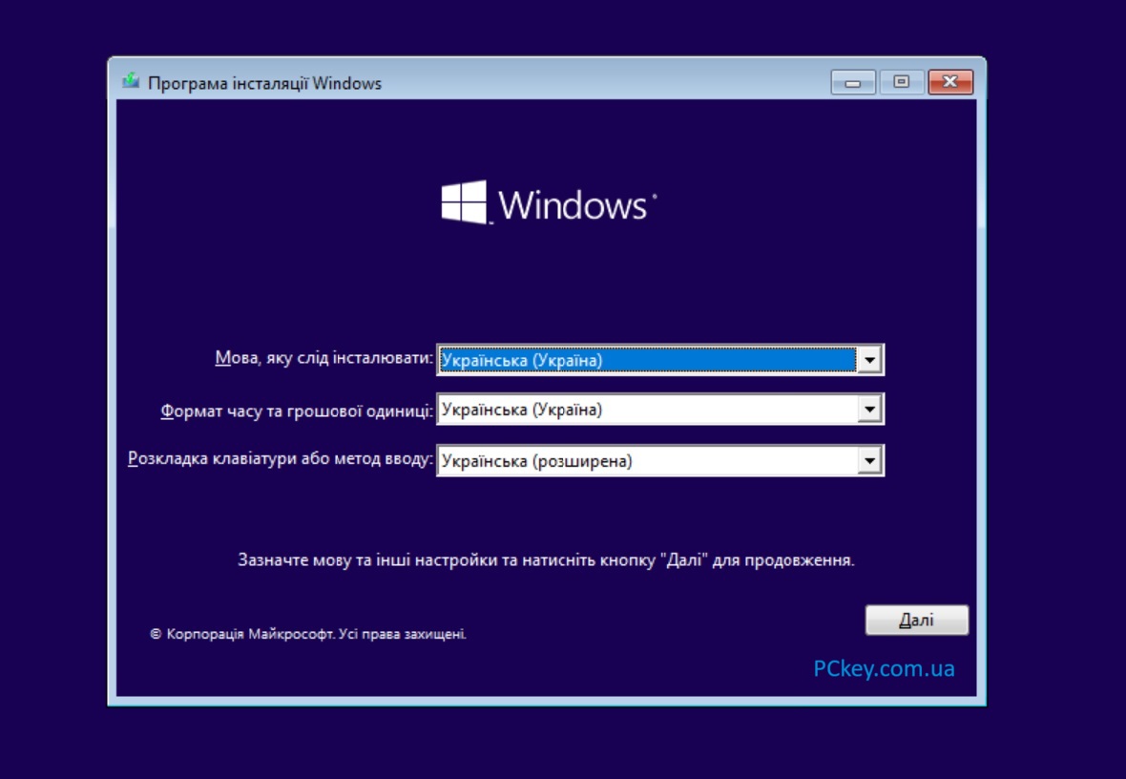The width and height of the screenshot is (1126, 779).
Task: Close the Windows Setup window
Action: (x=950, y=83)
